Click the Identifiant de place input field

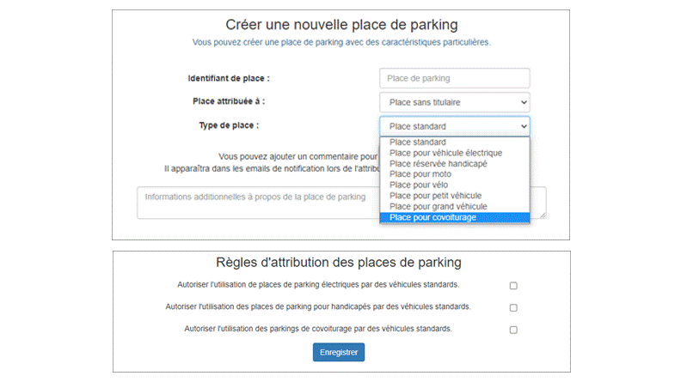tap(454, 78)
